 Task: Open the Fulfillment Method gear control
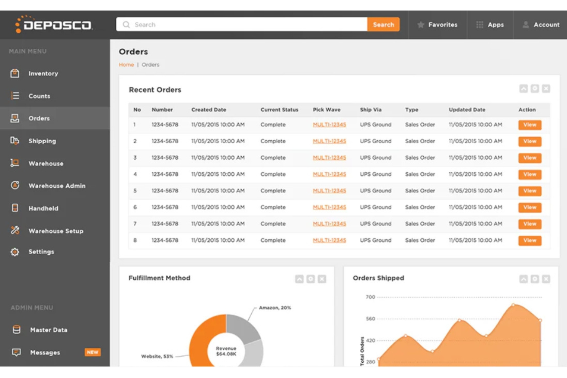(310, 279)
